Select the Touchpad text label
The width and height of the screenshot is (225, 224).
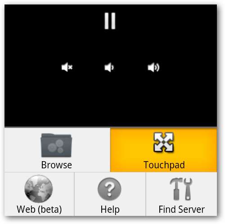tap(164, 165)
